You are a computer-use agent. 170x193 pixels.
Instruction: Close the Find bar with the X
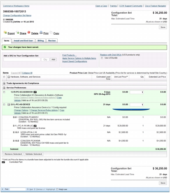tap(3, 189)
